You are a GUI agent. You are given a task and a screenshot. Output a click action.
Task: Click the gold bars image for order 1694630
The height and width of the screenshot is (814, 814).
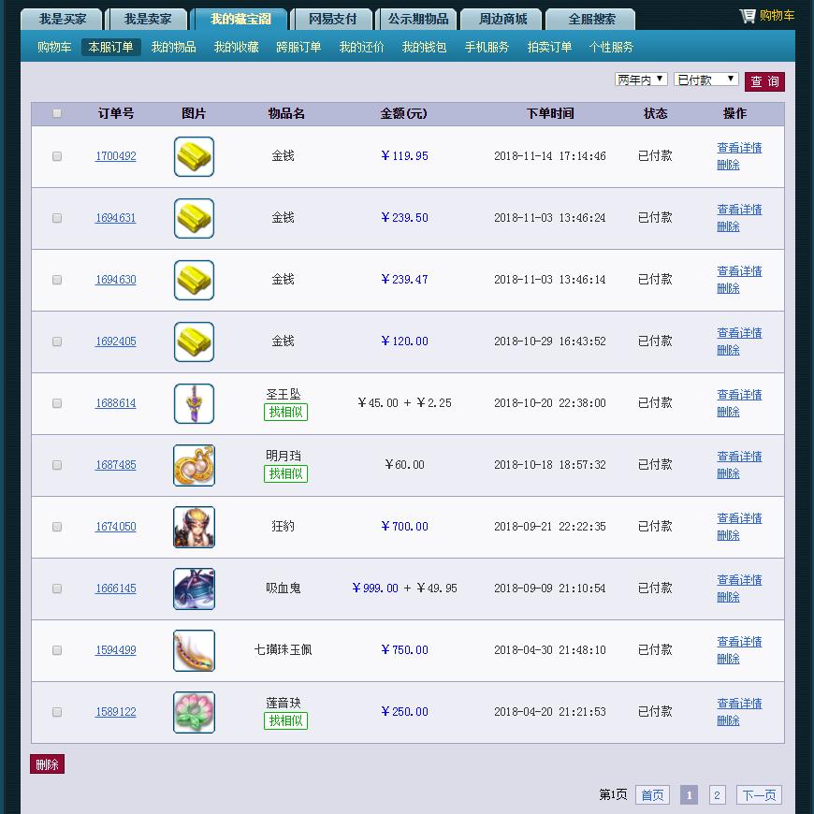194,280
